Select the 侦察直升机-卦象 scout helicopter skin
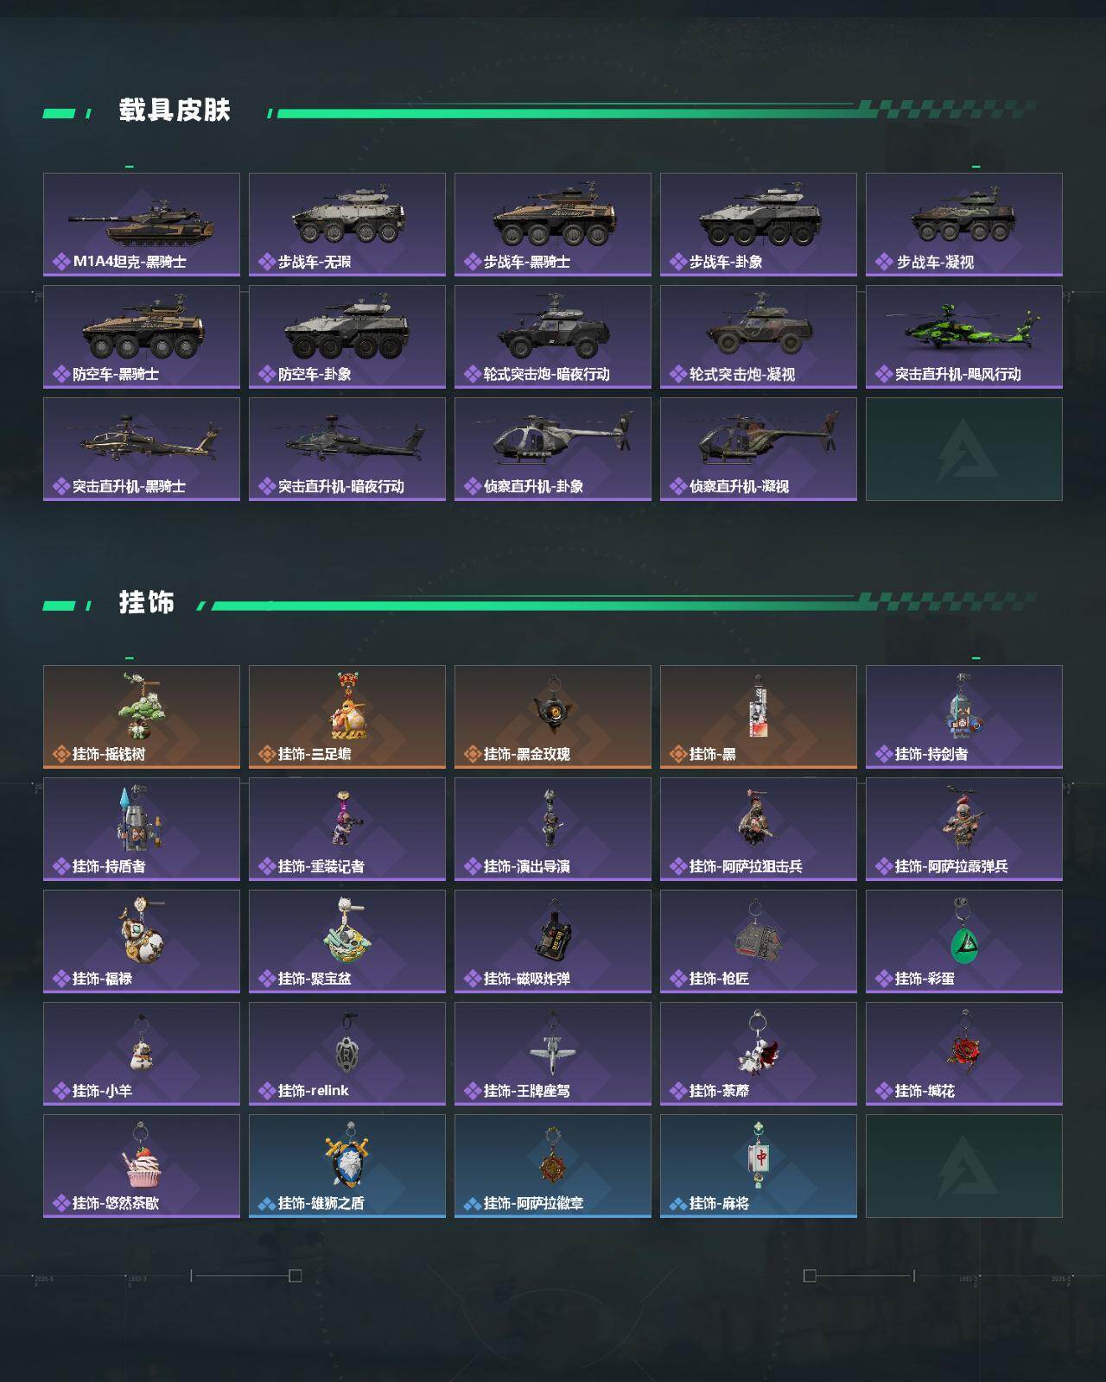1106x1382 pixels. (x=553, y=449)
